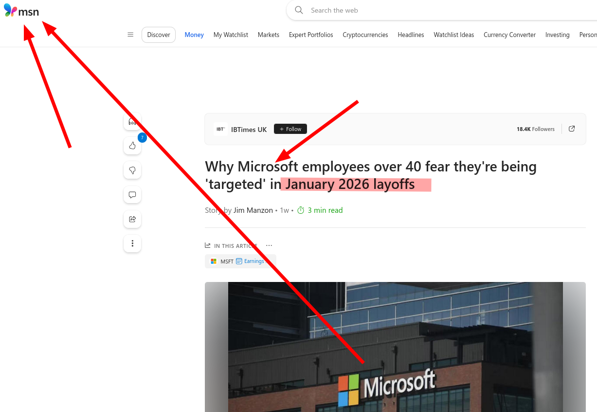
Task: Expand the vertical three-dot more options
Action: click(132, 243)
